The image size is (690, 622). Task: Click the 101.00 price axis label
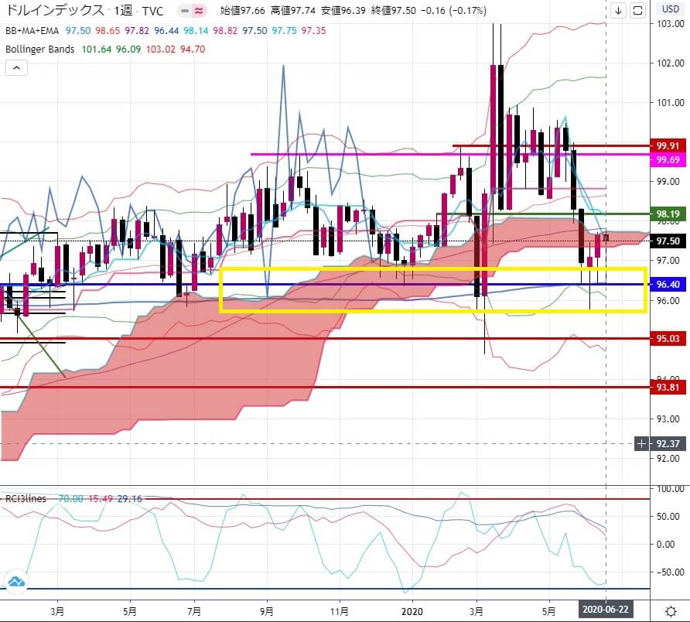(x=670, y=103)
